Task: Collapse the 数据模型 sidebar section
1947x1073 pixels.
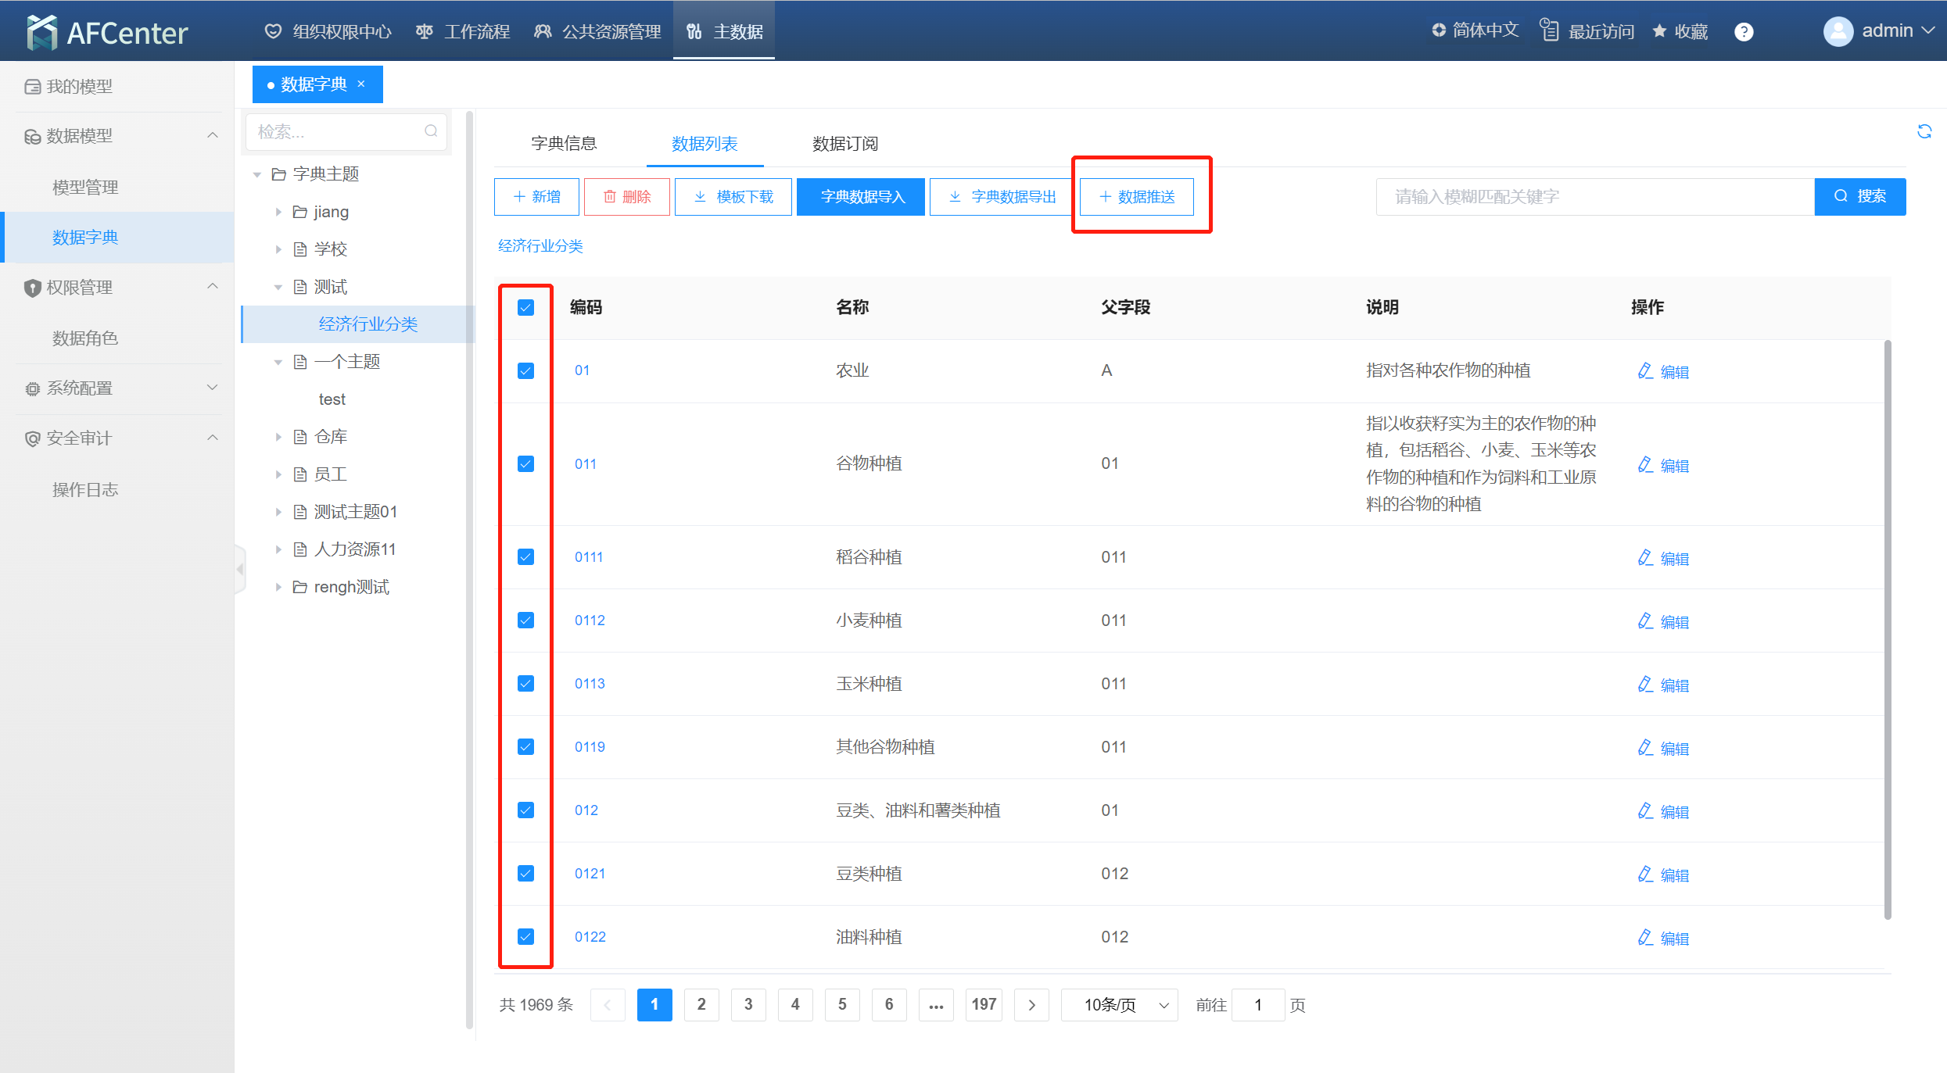Action: point(212,136)
